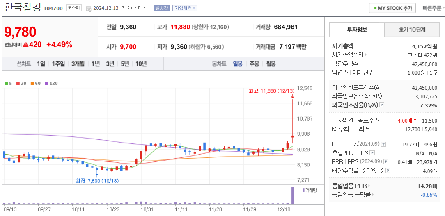Click the stock code 104700
Viewport: 445px width, 216px height.
(x=53, y=9)
